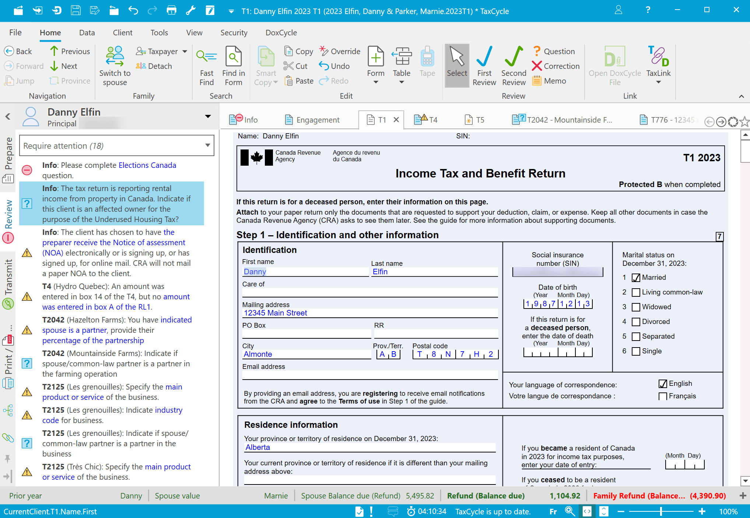Image resolution: width=750 pixels, height=518 pixels.
Task: Detach spouse from family
Action: pos(154,66)
